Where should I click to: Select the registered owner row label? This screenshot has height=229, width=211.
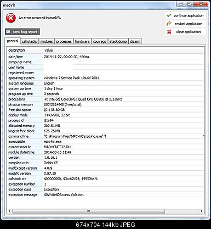(21, 73)
